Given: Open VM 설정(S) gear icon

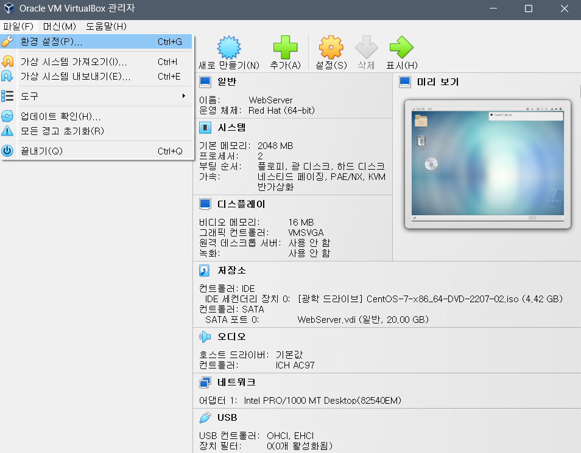Looking at the screenshot, I should tap(331, 47).
